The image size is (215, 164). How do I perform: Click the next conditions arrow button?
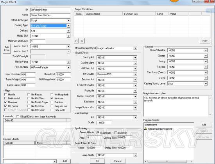[82, 41]
